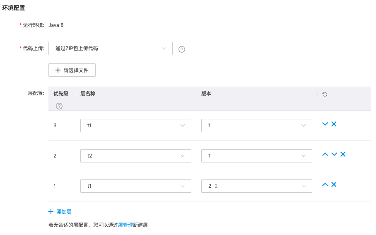This screenshot has height=235, width=376.
Task: Click the help icon beside code upload dropdown
Action: pyautogui.click(x=181, y=49)
